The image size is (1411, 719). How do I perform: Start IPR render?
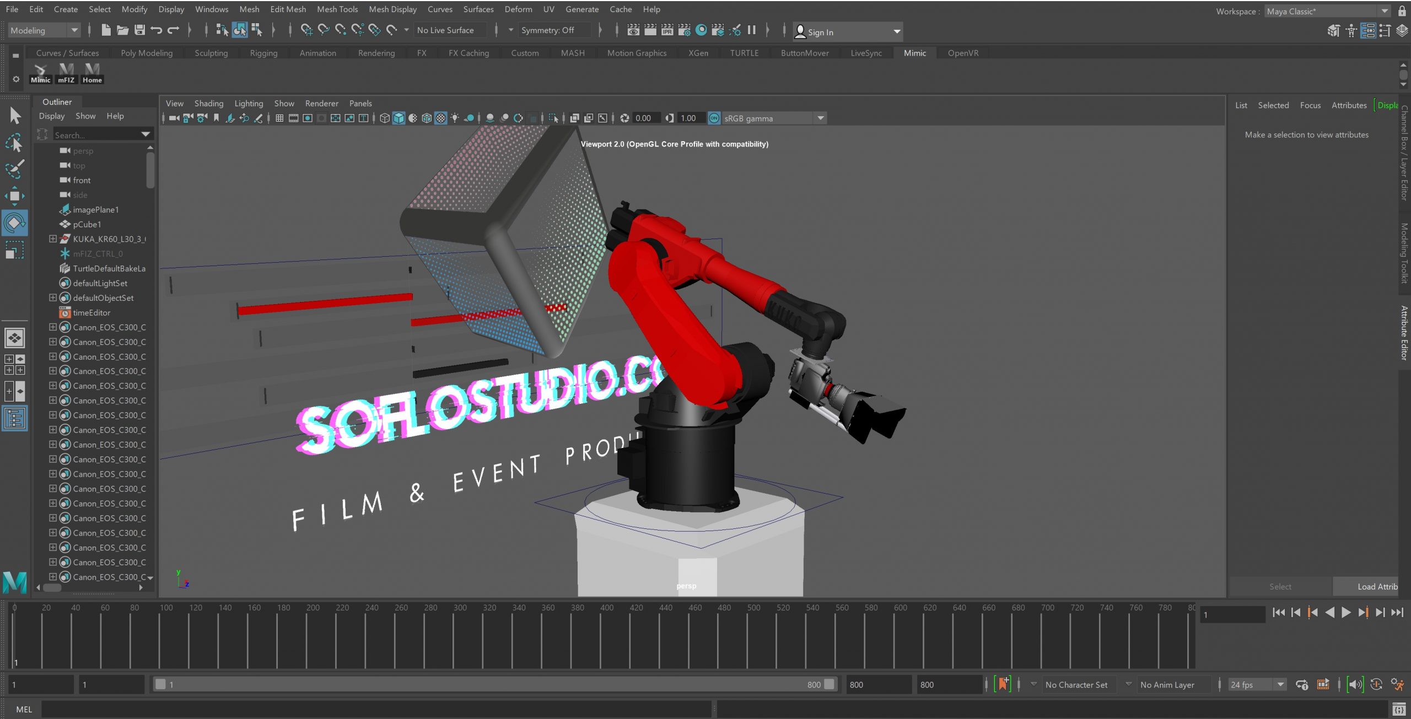coord(667,30)
